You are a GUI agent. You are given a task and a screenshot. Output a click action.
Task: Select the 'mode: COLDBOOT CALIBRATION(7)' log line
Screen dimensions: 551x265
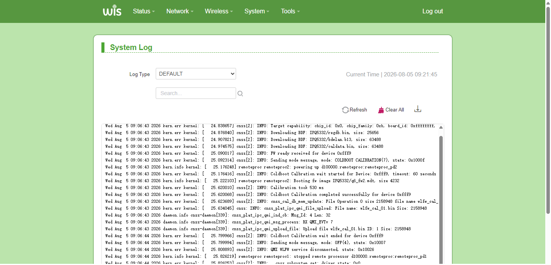pos(265,160)
